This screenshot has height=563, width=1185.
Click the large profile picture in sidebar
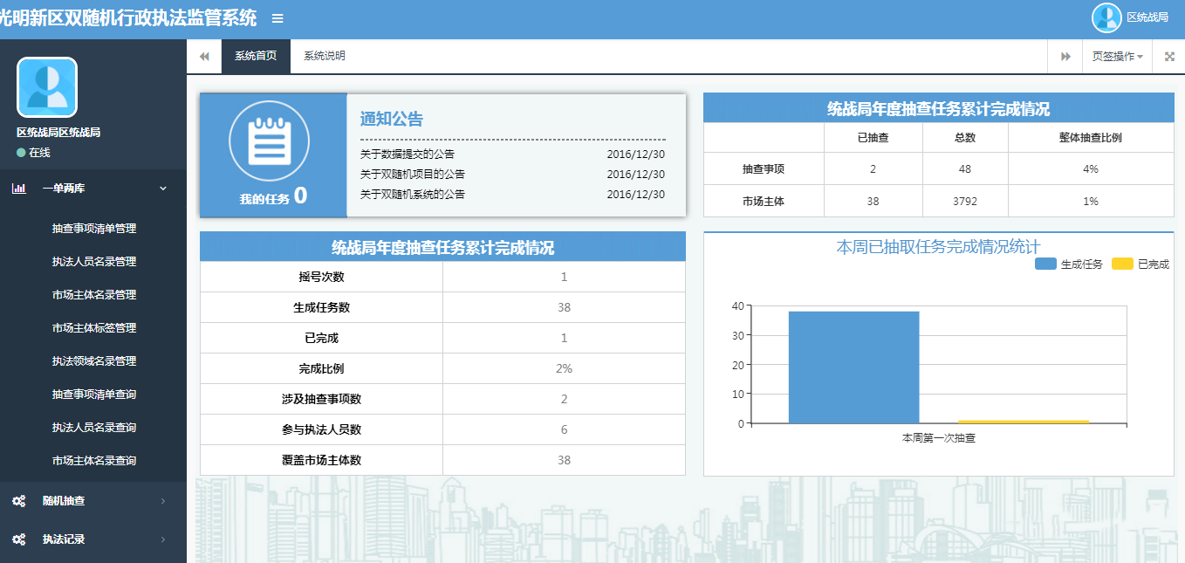[47, 87]
